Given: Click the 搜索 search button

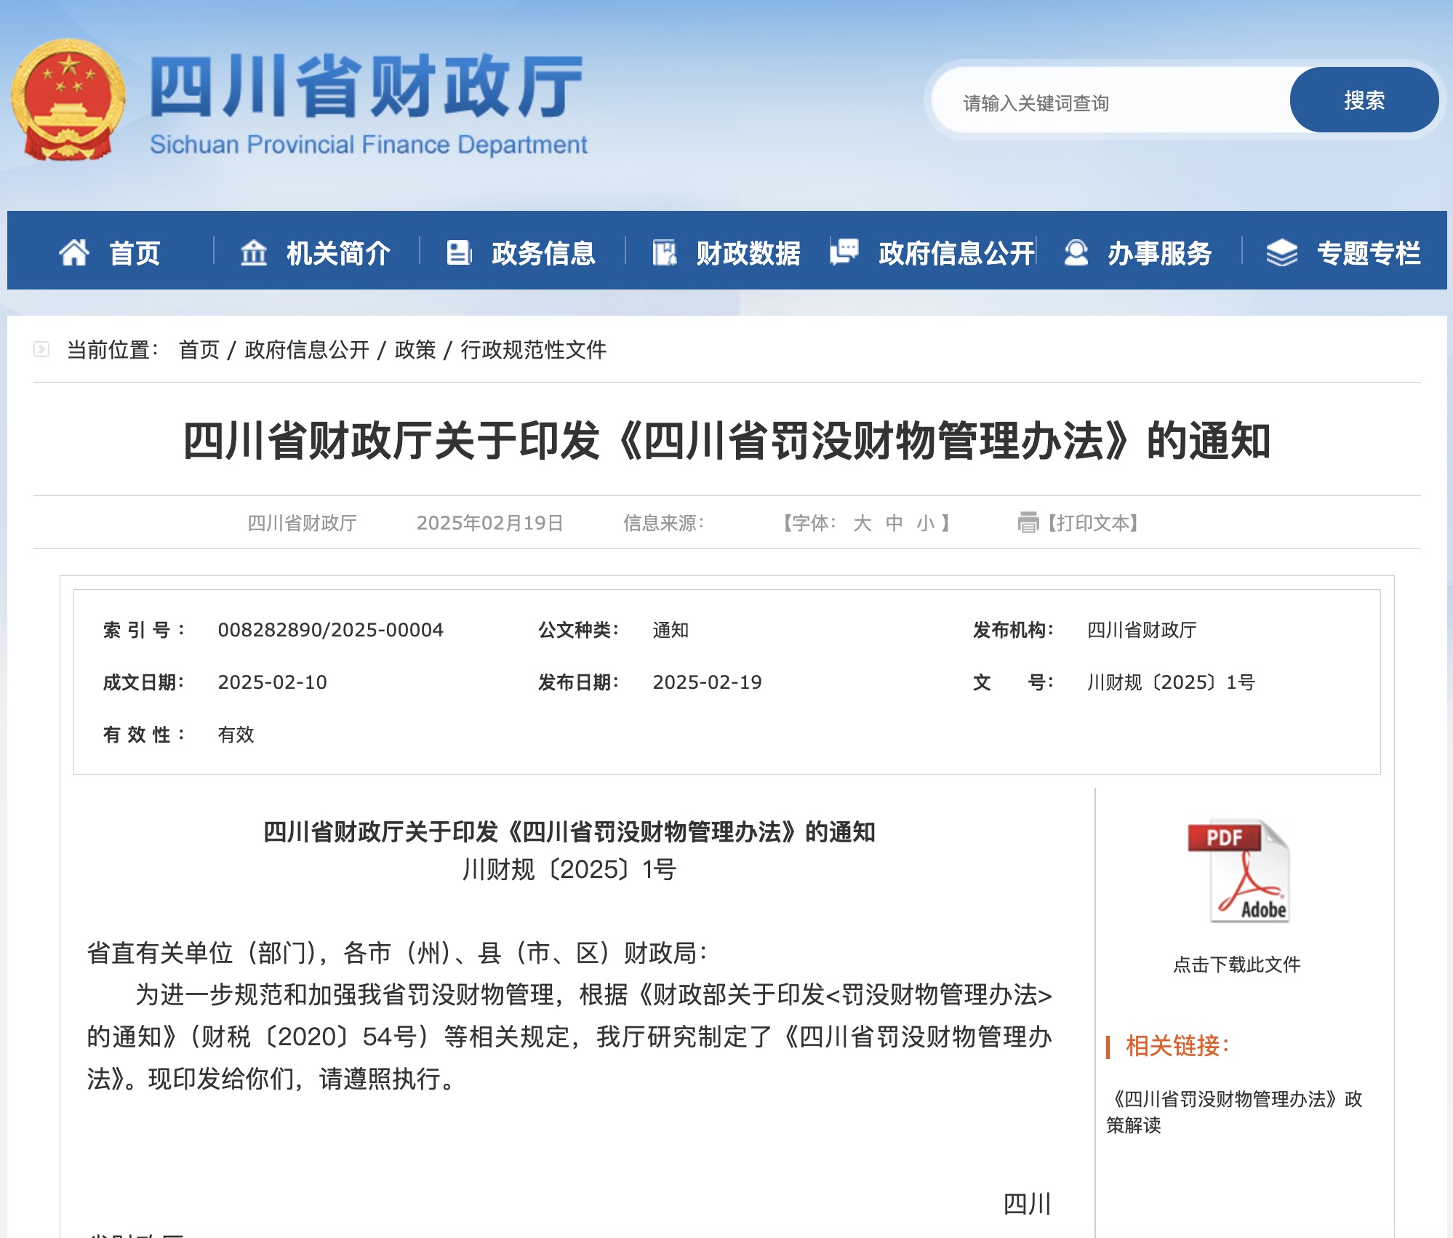Looking at the screenshot, I should (x=1364, y=100).
